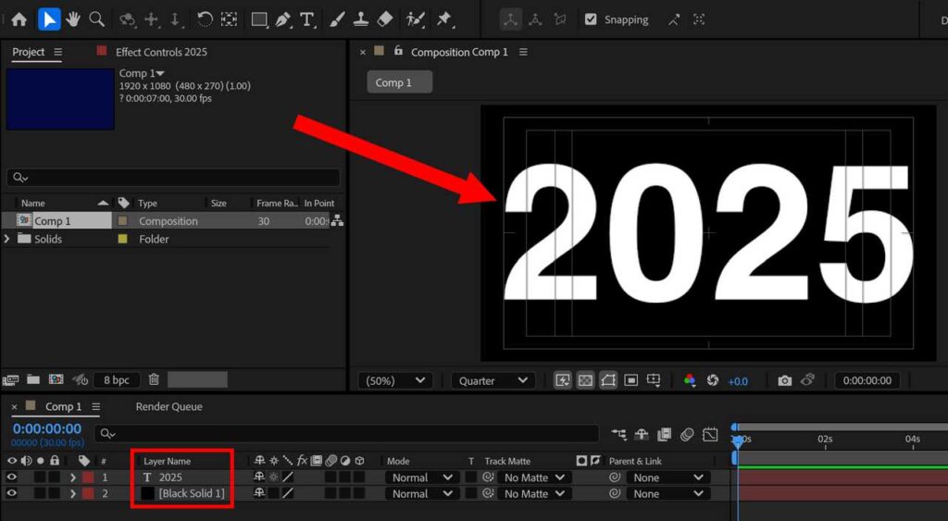948x521 pixels.
Task: Select the Pan camera tool
Action: tap(151, 20)
